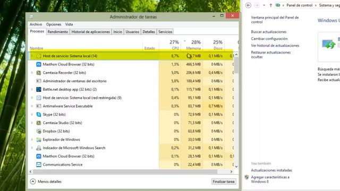Open the Vista menu
340x191 pixels.
69,24
